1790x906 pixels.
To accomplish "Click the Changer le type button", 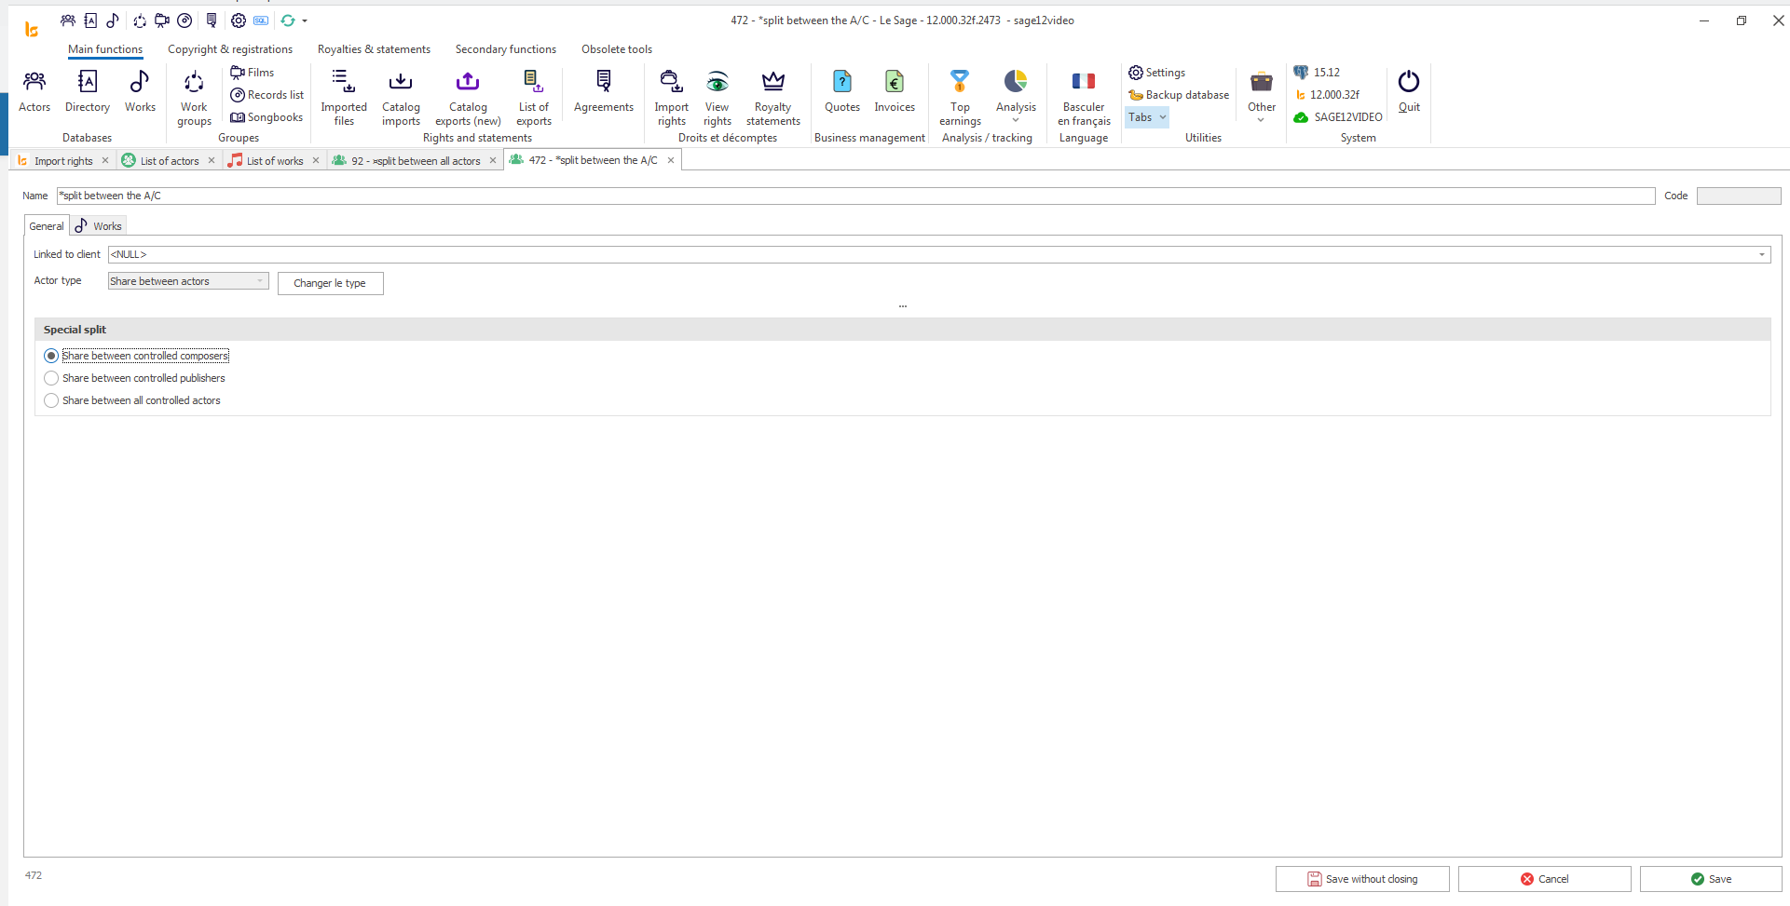I will pos(330,283).
